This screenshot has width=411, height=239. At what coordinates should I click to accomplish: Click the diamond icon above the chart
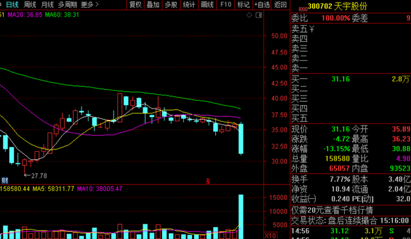coord(249,15)
